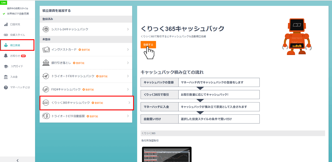Select the トライオートFXキャッシュバック label text
This screenshot has width=332, height=162.
click(x=73, y=76)
